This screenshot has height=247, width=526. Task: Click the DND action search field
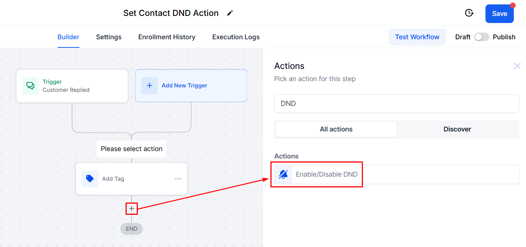(396, 104)
